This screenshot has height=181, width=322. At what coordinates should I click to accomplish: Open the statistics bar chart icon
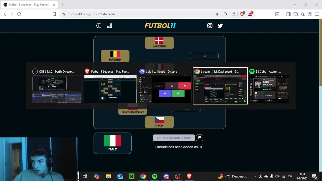tap(109, 26)
